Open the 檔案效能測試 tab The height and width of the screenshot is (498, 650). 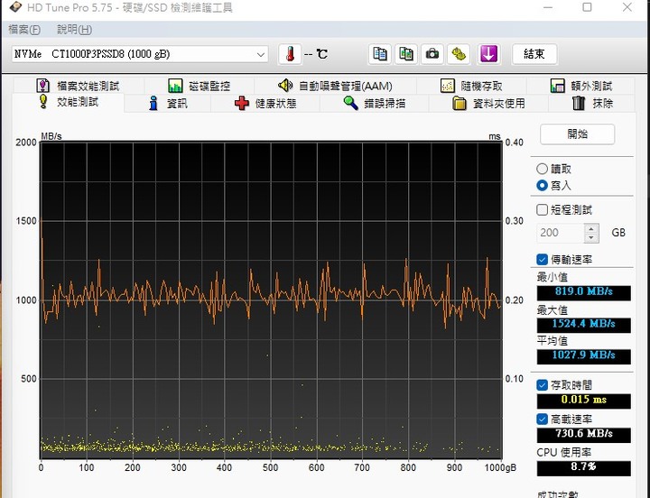pyautogui.click(x=79, y=86)
